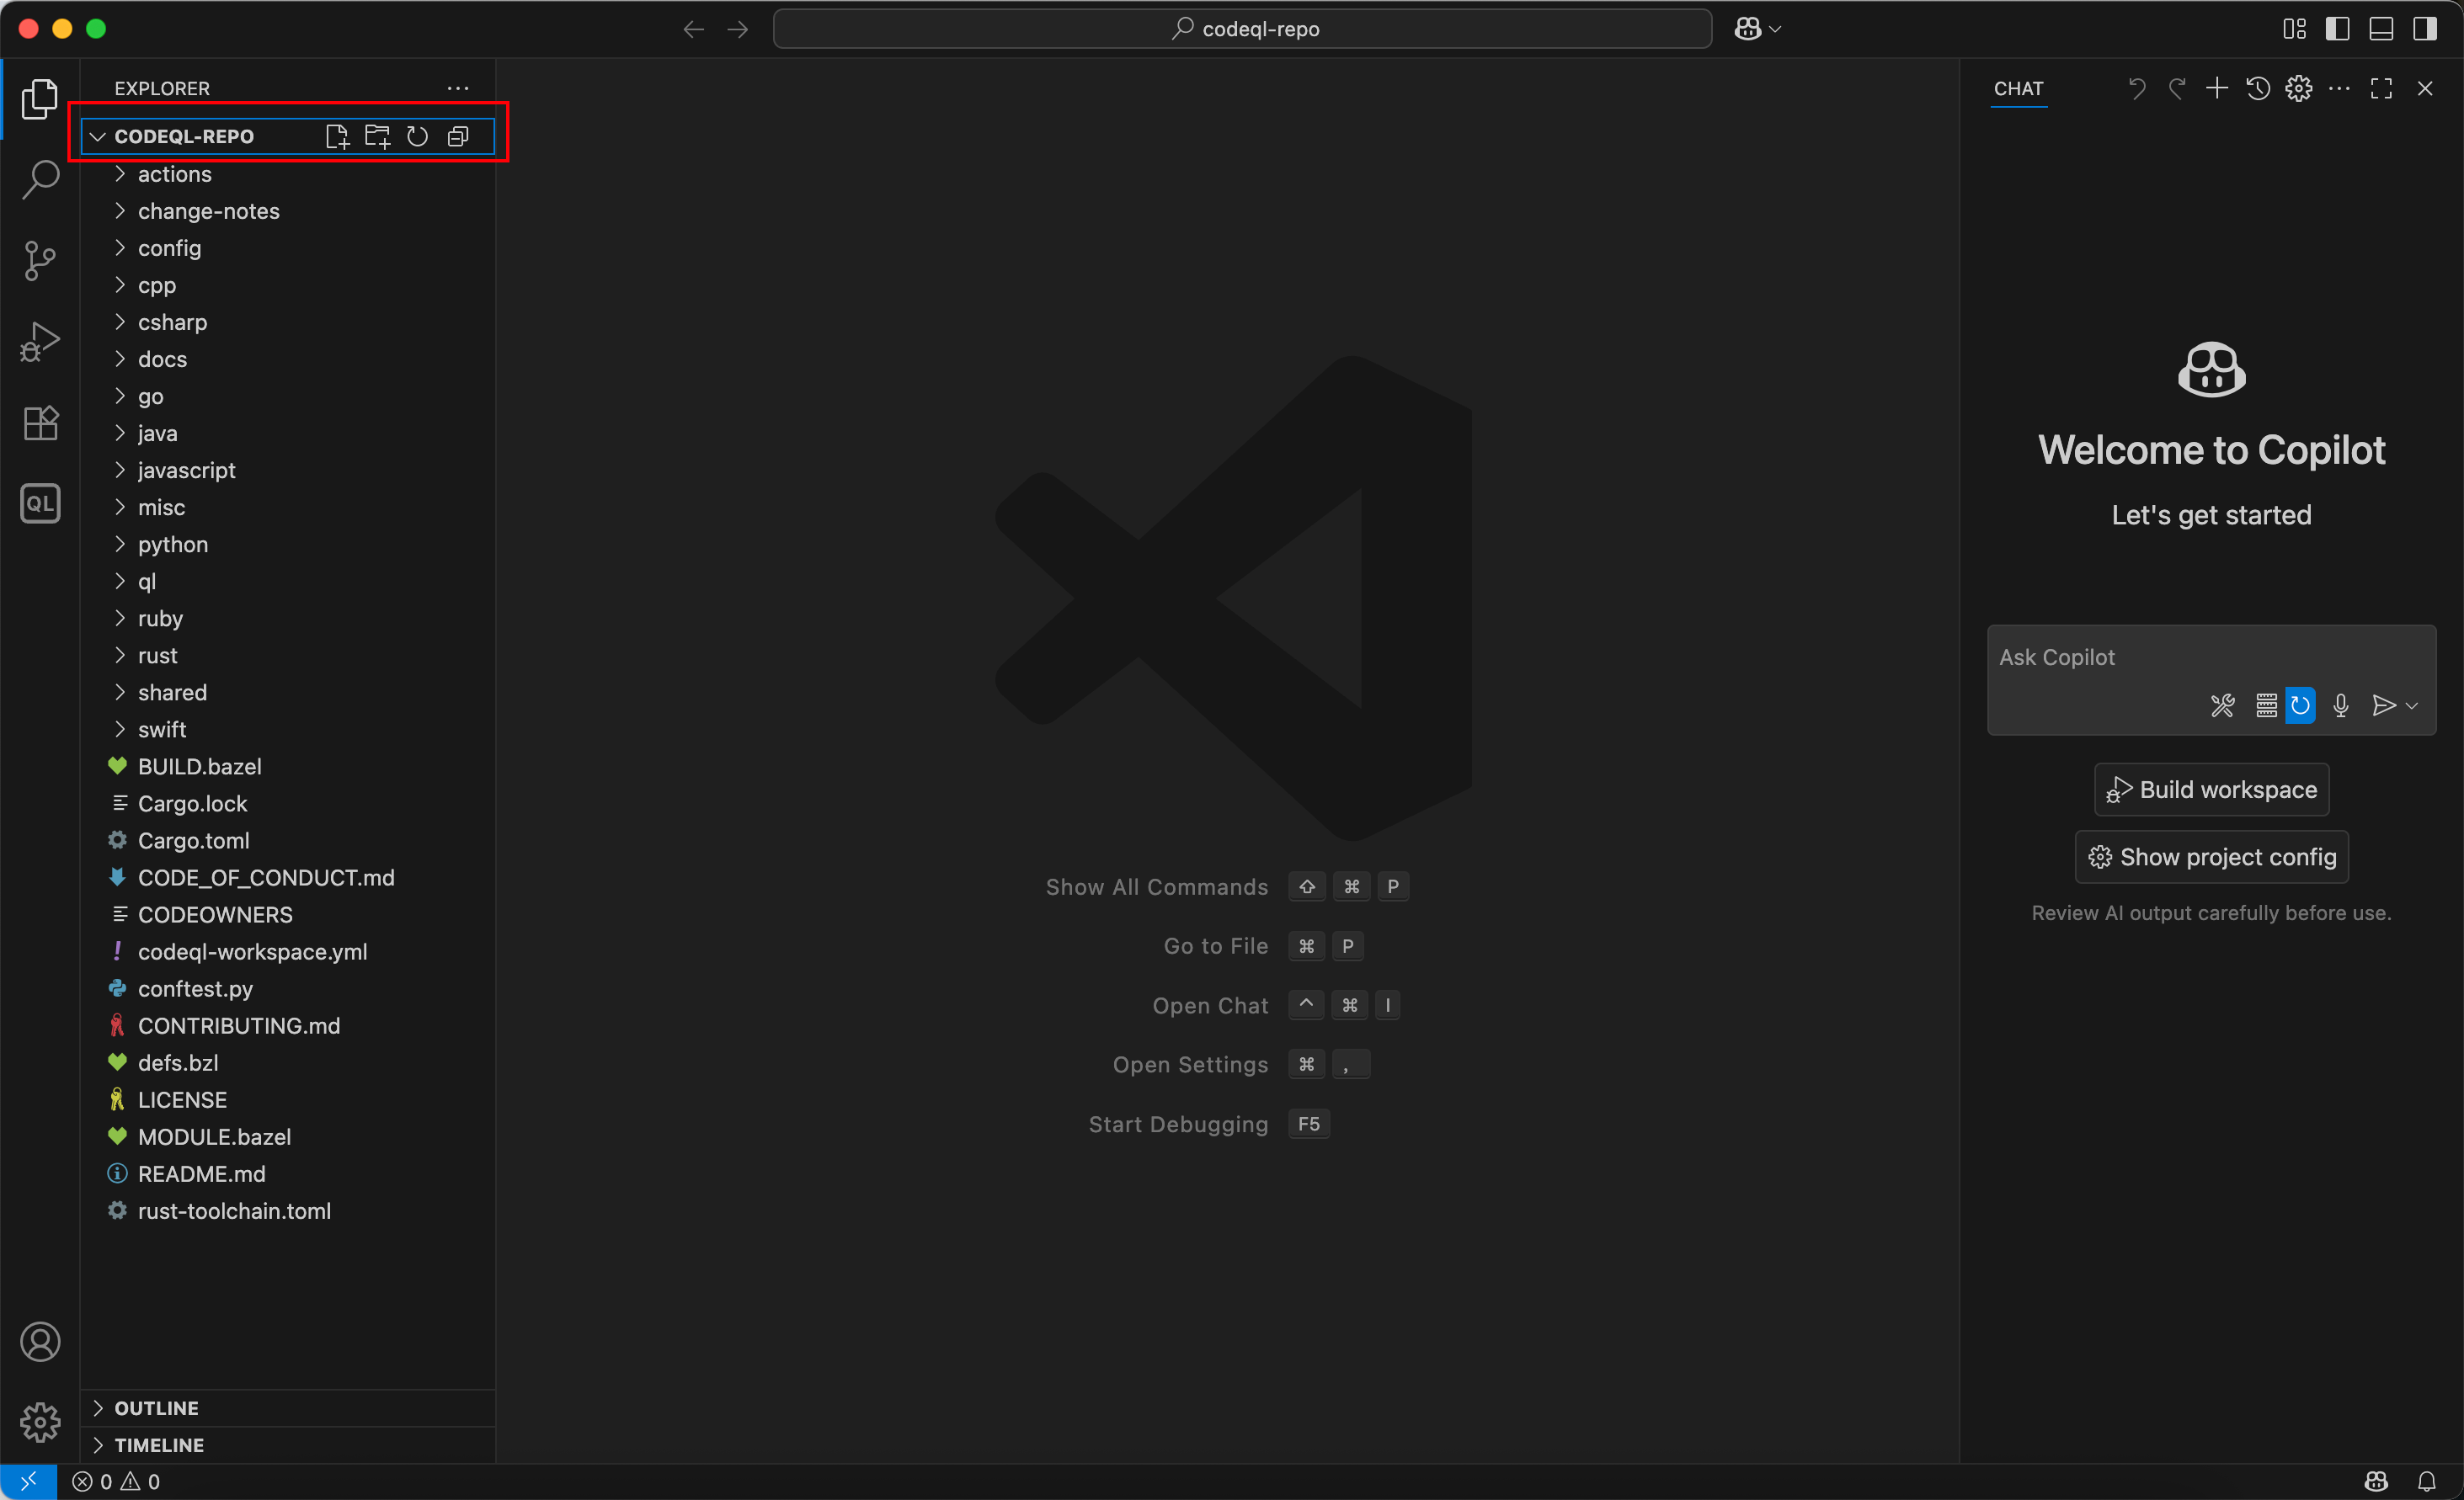
Task: Collapse all folders in Explorer
Action: coord(458,137)
